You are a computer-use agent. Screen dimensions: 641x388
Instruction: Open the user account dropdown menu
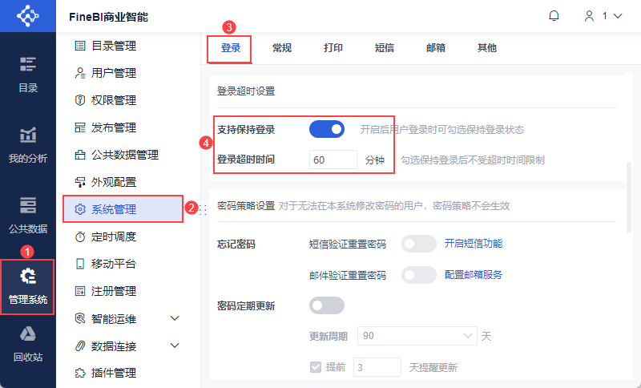pos(603,16)
